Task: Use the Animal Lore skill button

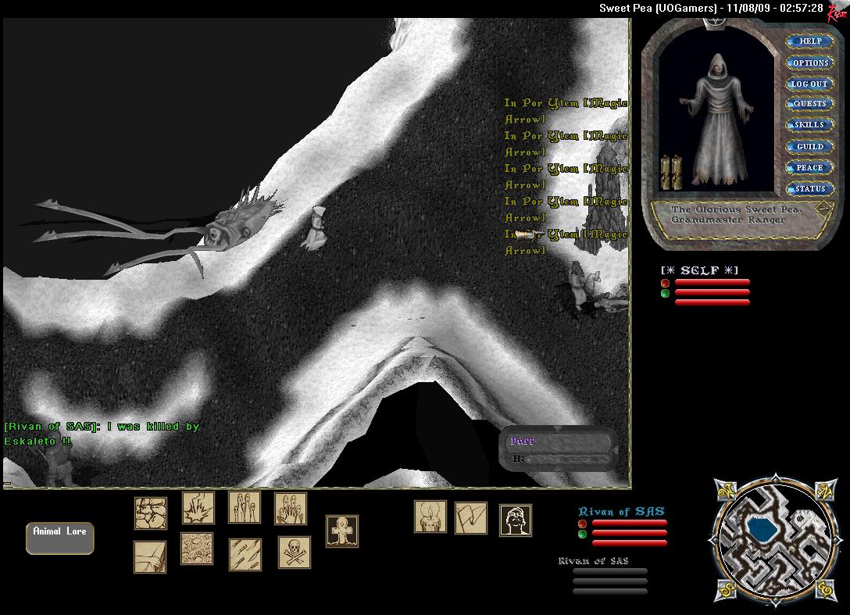Action: click(x=59, y=538)
